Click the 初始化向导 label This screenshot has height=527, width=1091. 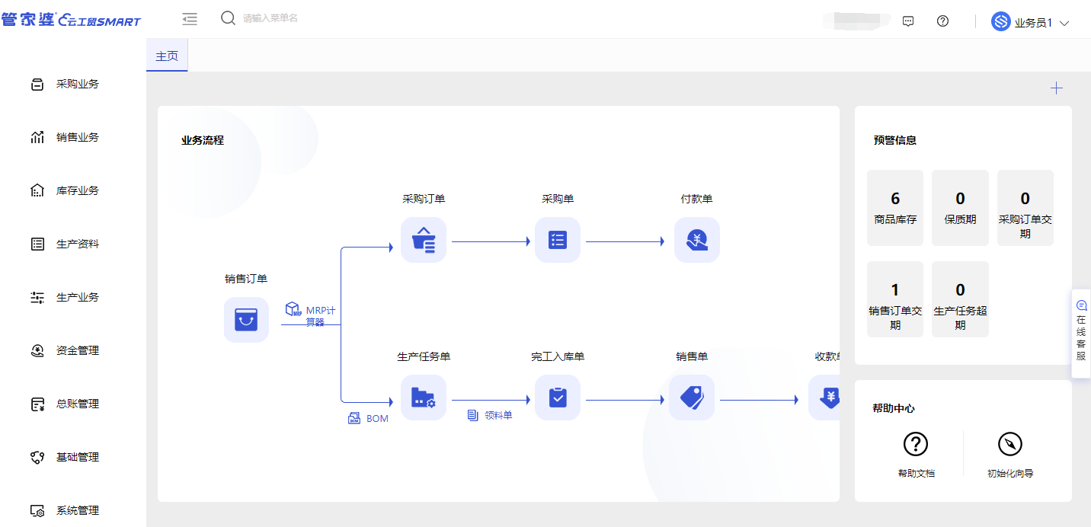[x=1010, y=474]
